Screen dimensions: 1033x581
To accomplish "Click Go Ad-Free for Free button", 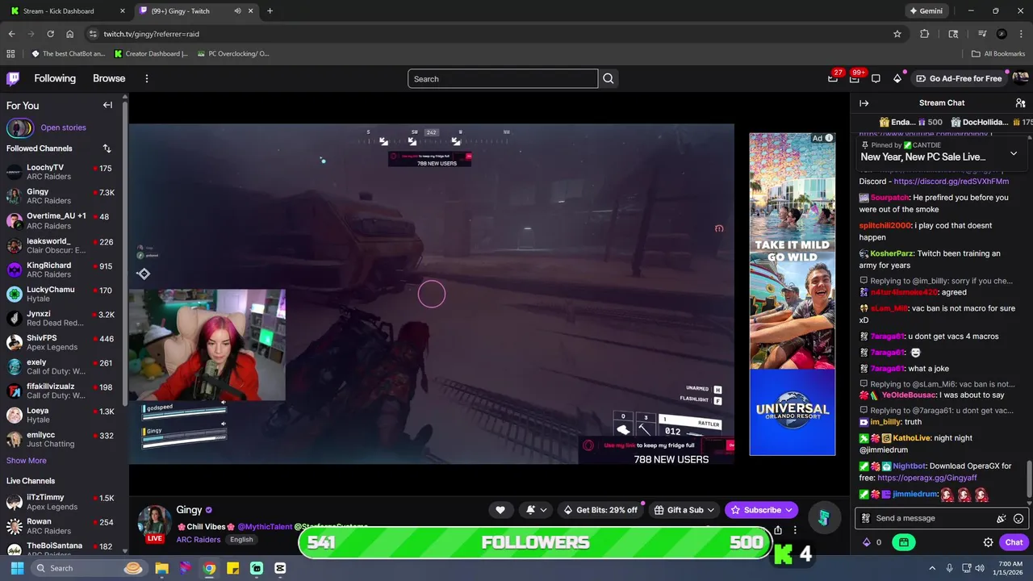I will pyautogui.click(x=959, y=78).
